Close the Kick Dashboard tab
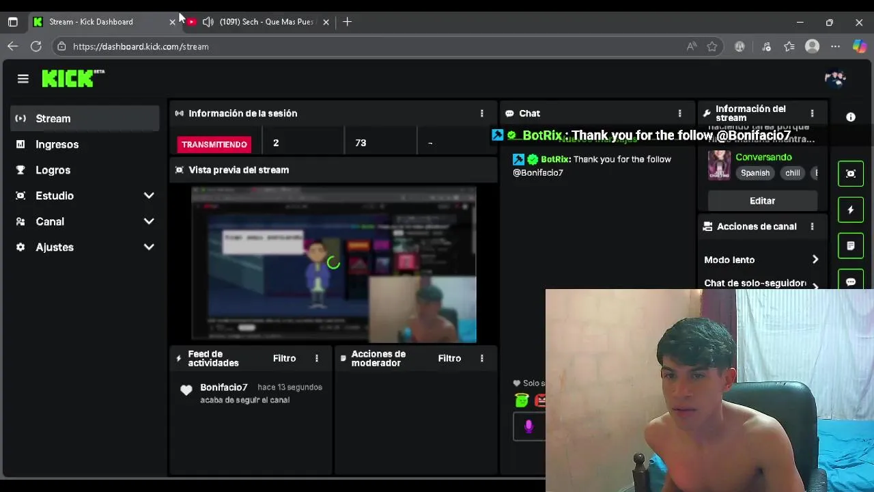The width and height of the screenshot is (874, 492). [172, 22]
